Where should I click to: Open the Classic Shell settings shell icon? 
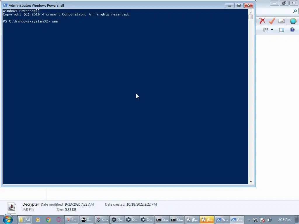pos(293,21)
